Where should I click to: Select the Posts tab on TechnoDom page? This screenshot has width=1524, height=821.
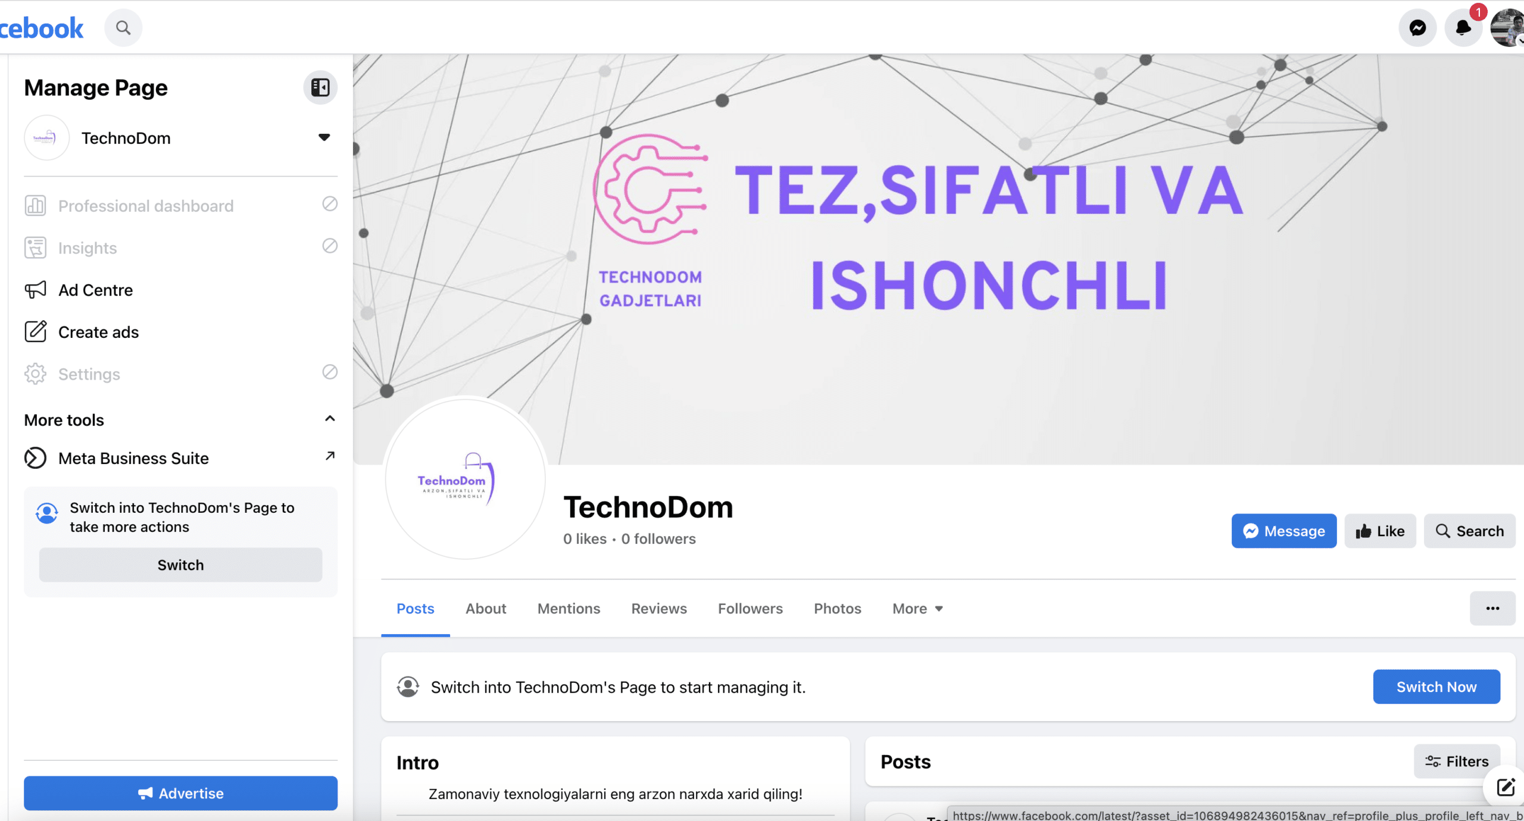pyautogui.click(x=416, y=607)
